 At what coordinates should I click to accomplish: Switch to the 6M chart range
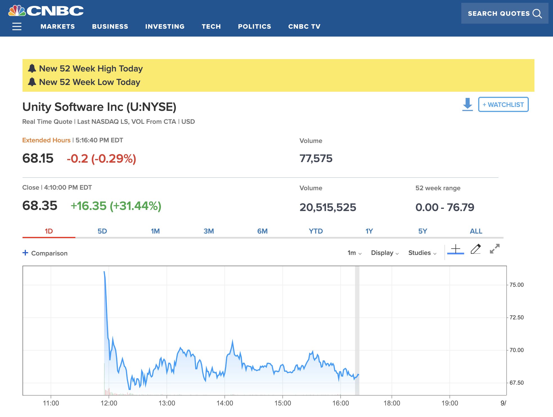(262, 231)
